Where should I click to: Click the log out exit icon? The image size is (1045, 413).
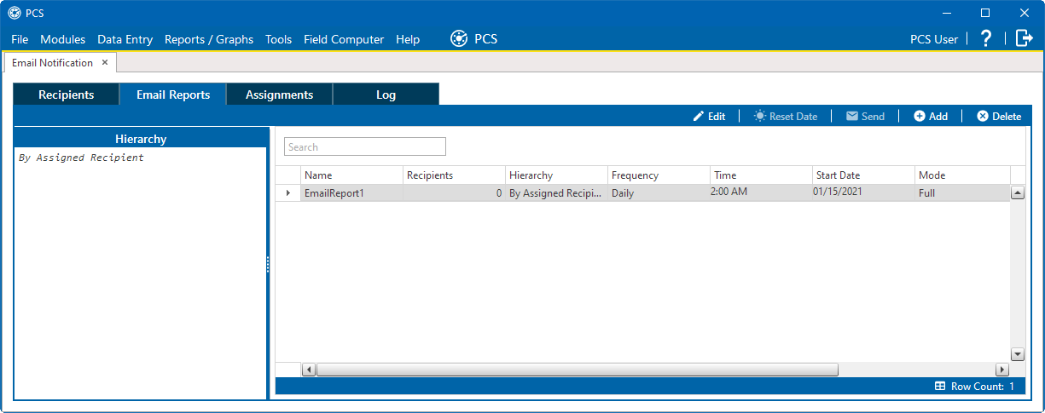(x=1024, y=38)
